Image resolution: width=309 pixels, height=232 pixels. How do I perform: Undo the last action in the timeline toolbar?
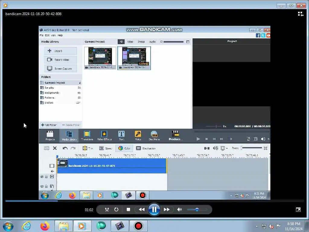[65, 148]
